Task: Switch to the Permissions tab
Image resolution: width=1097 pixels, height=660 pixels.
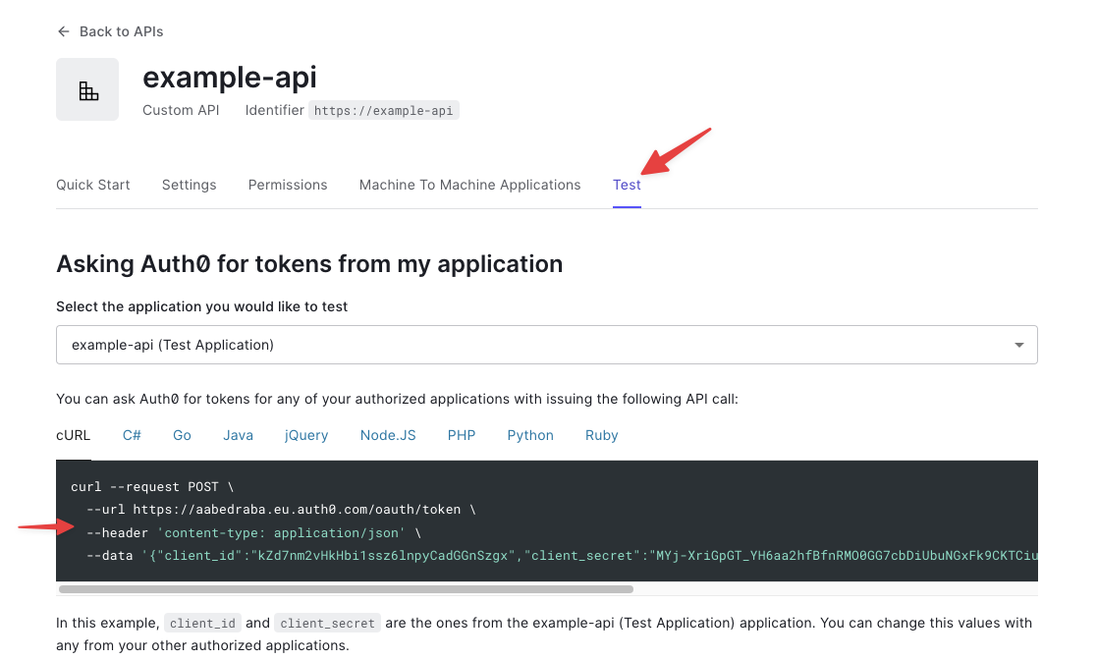Action: pos(287,185)
